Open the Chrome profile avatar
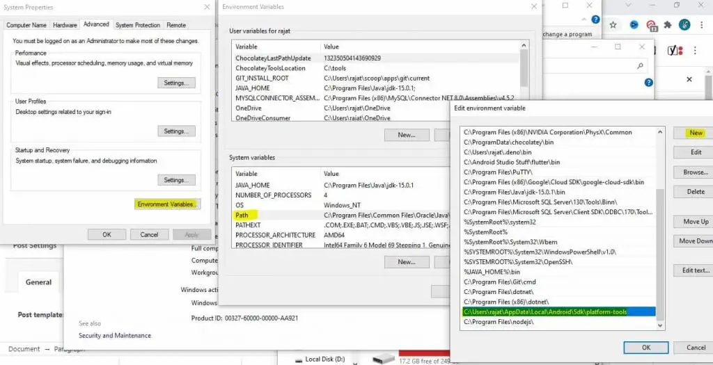 pos(684,24)
